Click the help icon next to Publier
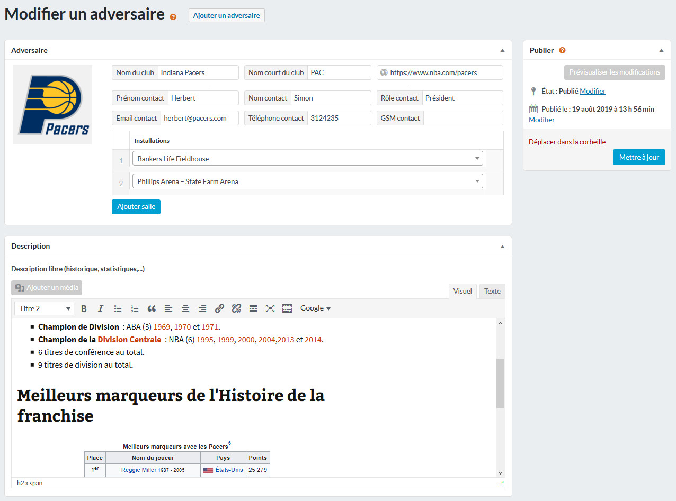 pos(562,50)
